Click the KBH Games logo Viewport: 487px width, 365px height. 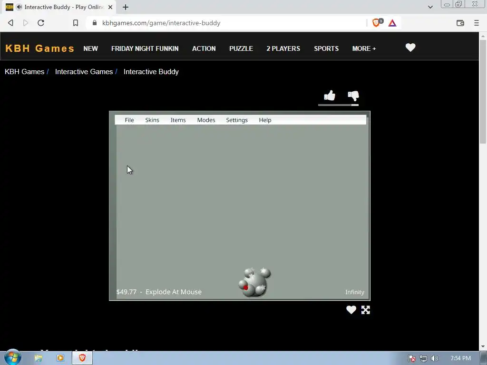tap(40, 48)
